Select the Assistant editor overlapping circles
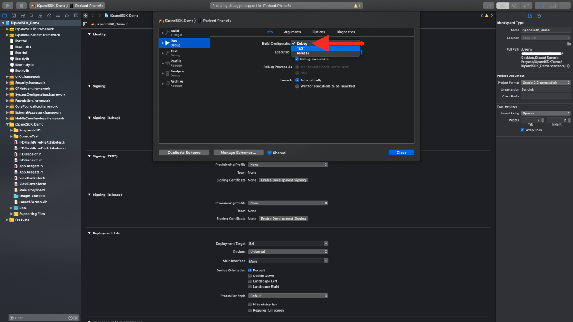The image size is (573, 322). [515, 5]
